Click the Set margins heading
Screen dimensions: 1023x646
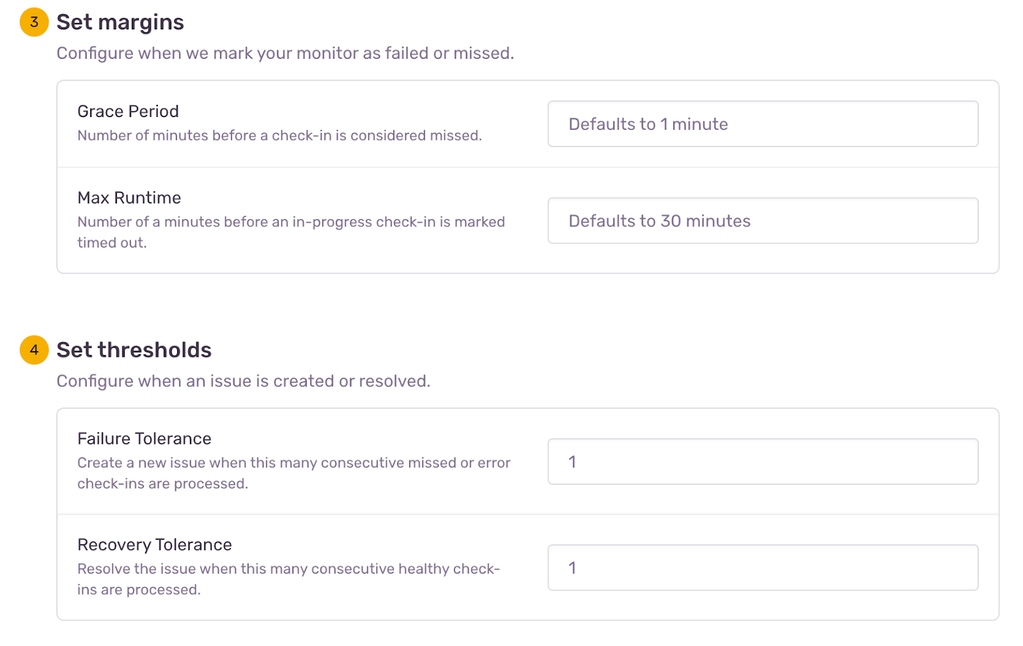click(120, 22)
